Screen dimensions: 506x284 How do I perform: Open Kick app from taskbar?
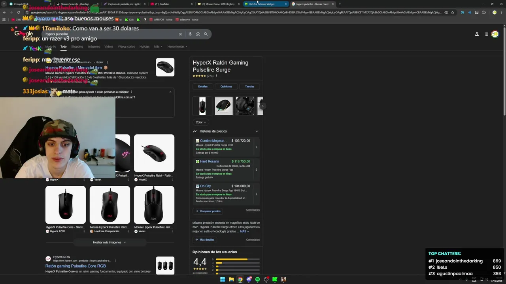tap(275, 279)
